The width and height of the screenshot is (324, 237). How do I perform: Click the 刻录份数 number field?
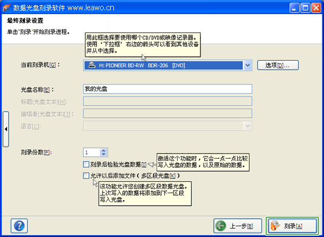click(92, 153)
